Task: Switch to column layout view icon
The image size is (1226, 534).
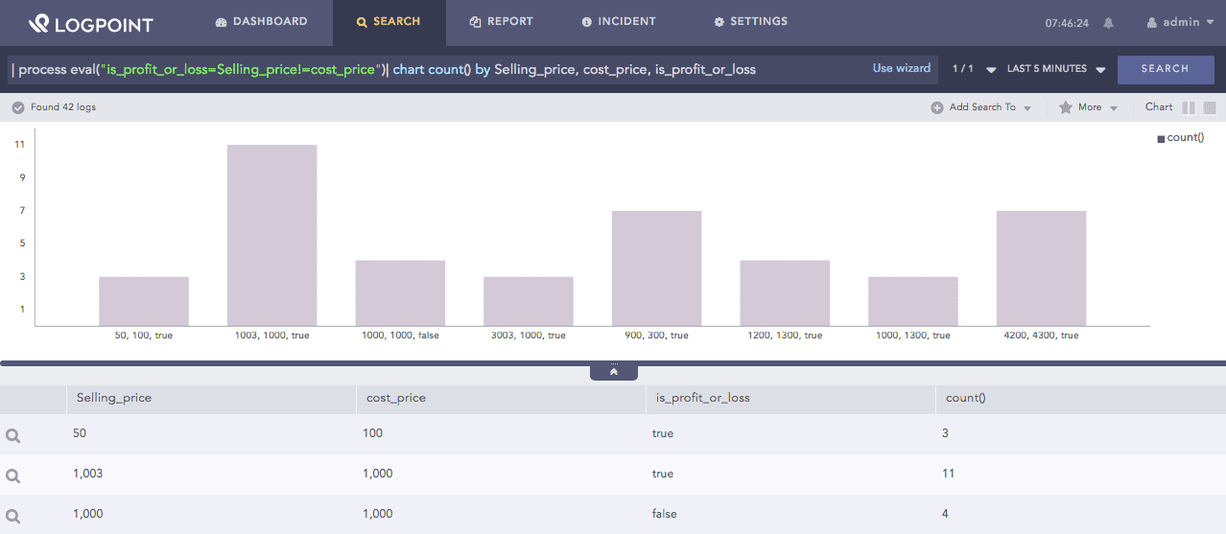Action: 1189,108
